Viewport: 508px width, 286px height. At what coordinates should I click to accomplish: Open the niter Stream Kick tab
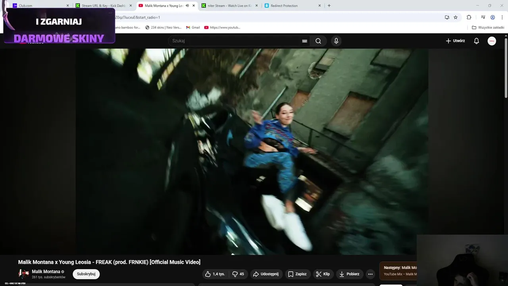[x=229, y=6]
